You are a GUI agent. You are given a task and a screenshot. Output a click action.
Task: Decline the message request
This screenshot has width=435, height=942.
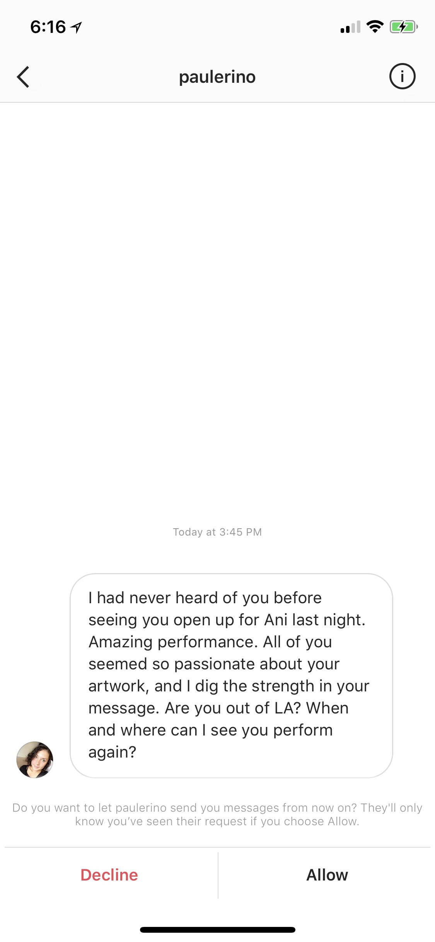click(x=109, y=875)
